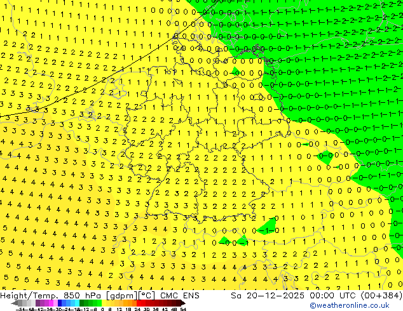Open the weatheronline.co.uk copyright link
The width and height of the screenshot is (403, 311).
pyautogui.click(x=349, y=305)
